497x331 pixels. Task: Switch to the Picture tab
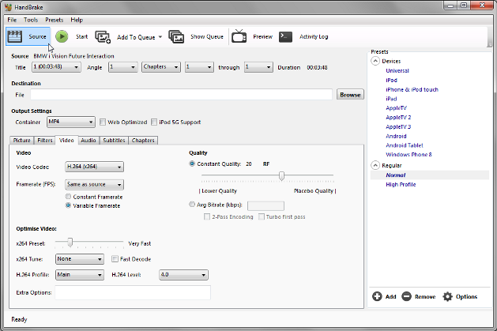click(21, 141)
